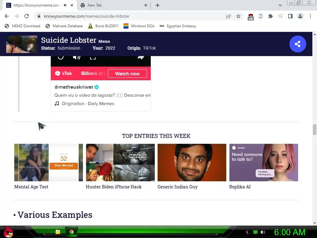Open the Windows ISOs bookmark
Viewport: 317px width, 238px height.
[139, 26]
